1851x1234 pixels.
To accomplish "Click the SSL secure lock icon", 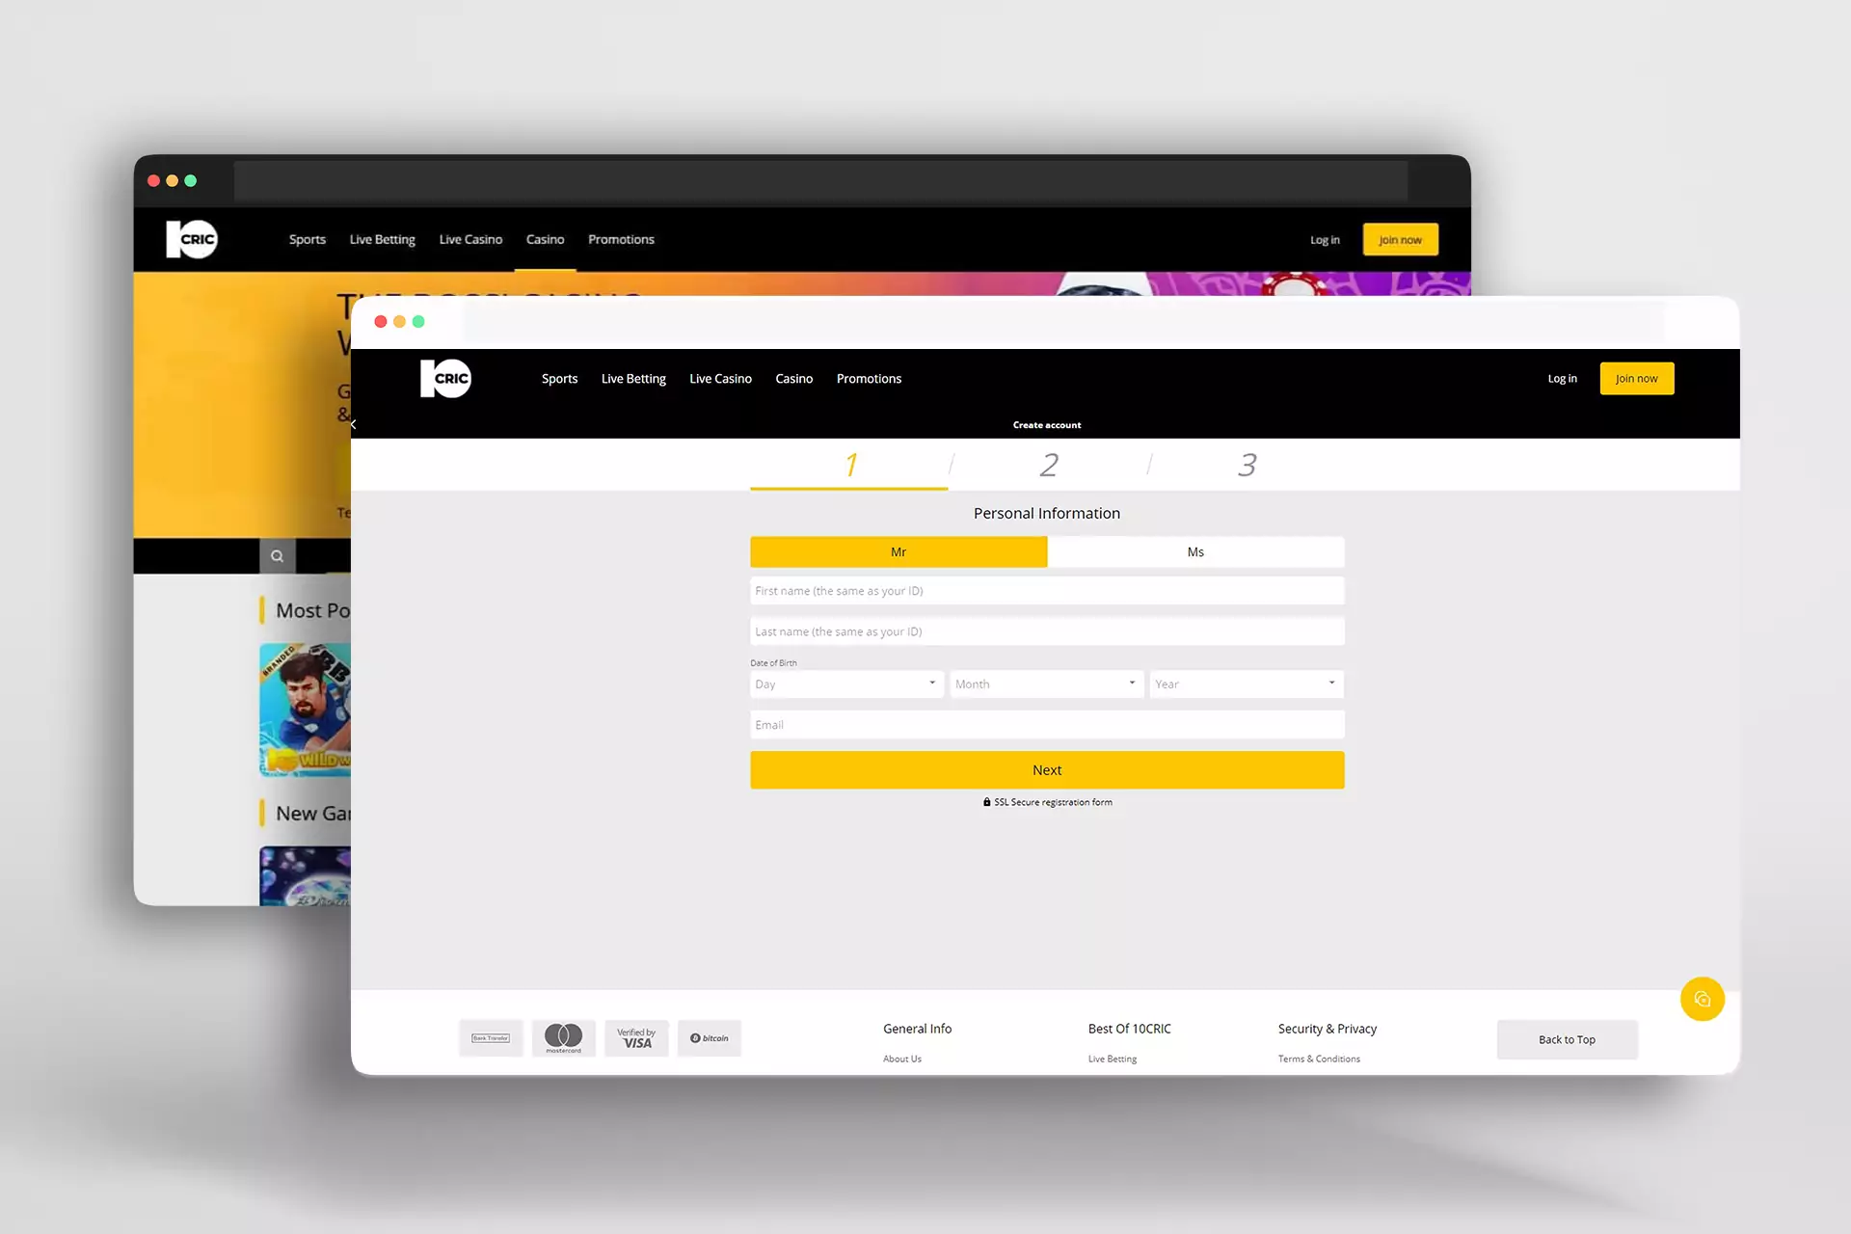I will click(x=986, y=801).
